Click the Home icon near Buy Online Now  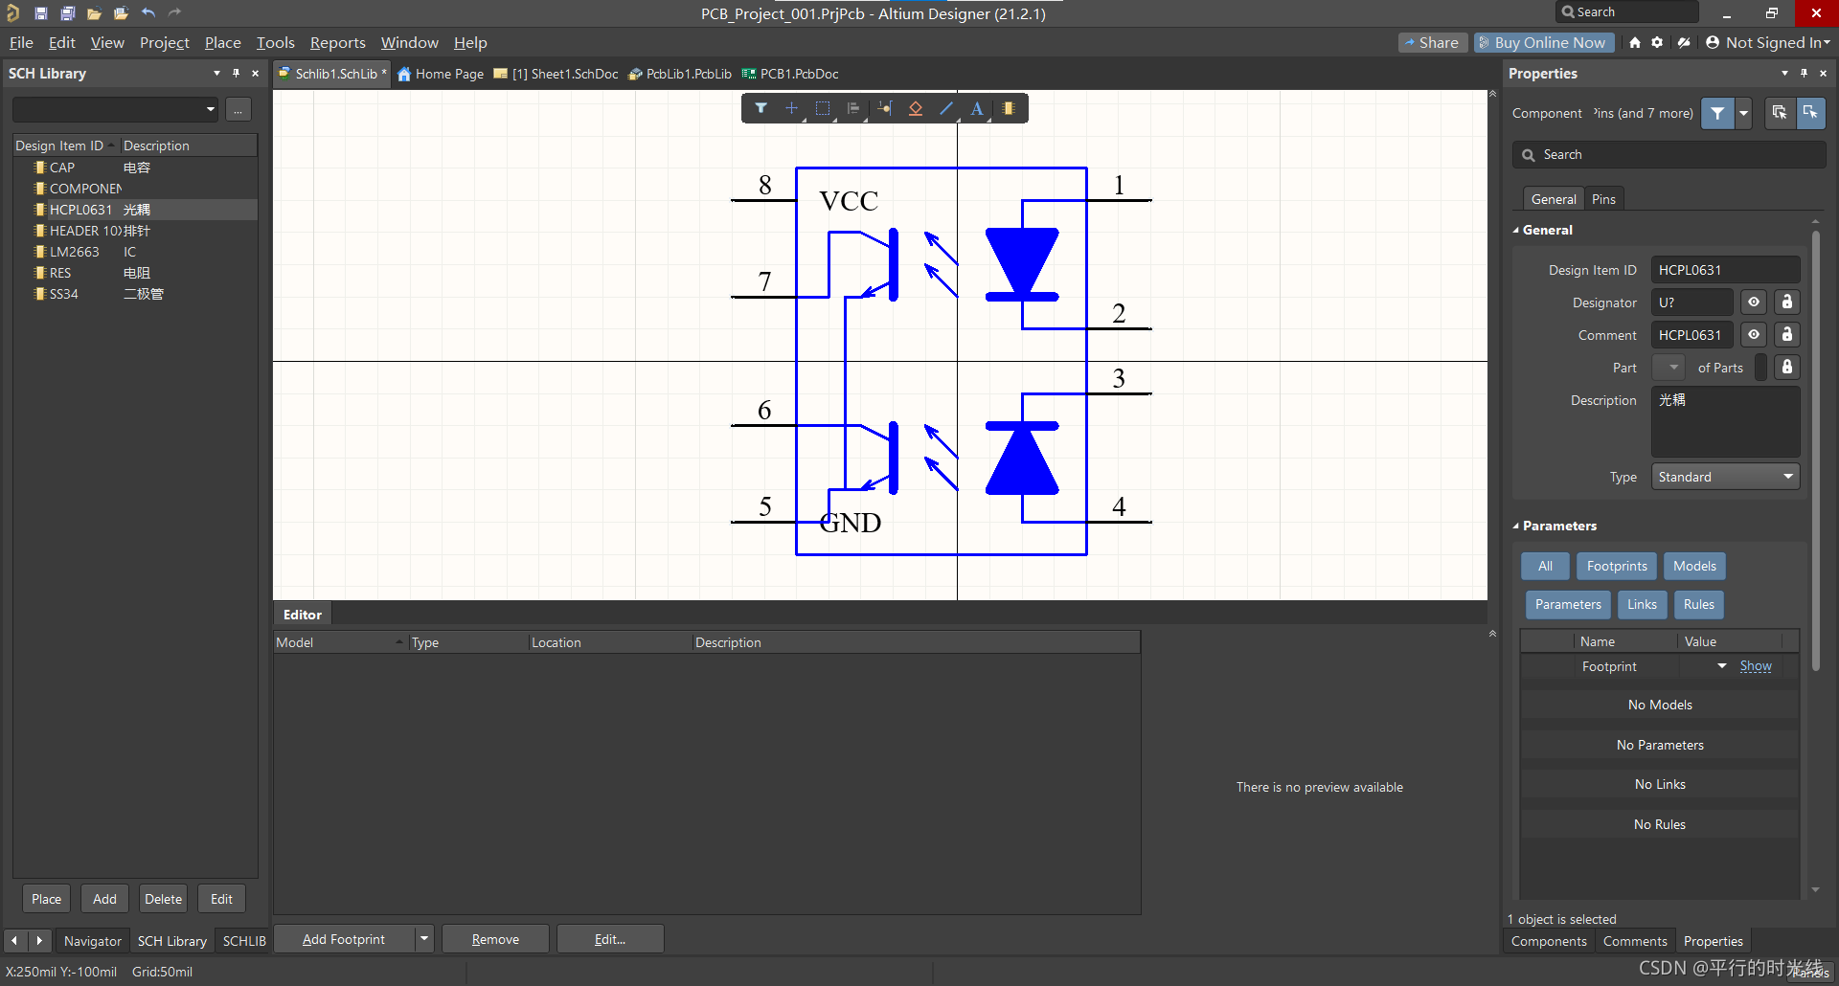[1635, 42]
